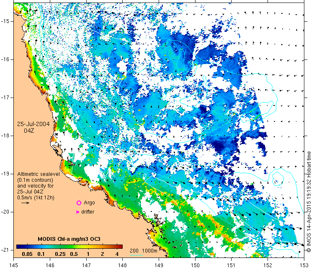Click the color bar tick label 4
Screen dimensions: 314x268
pos(117,254)
